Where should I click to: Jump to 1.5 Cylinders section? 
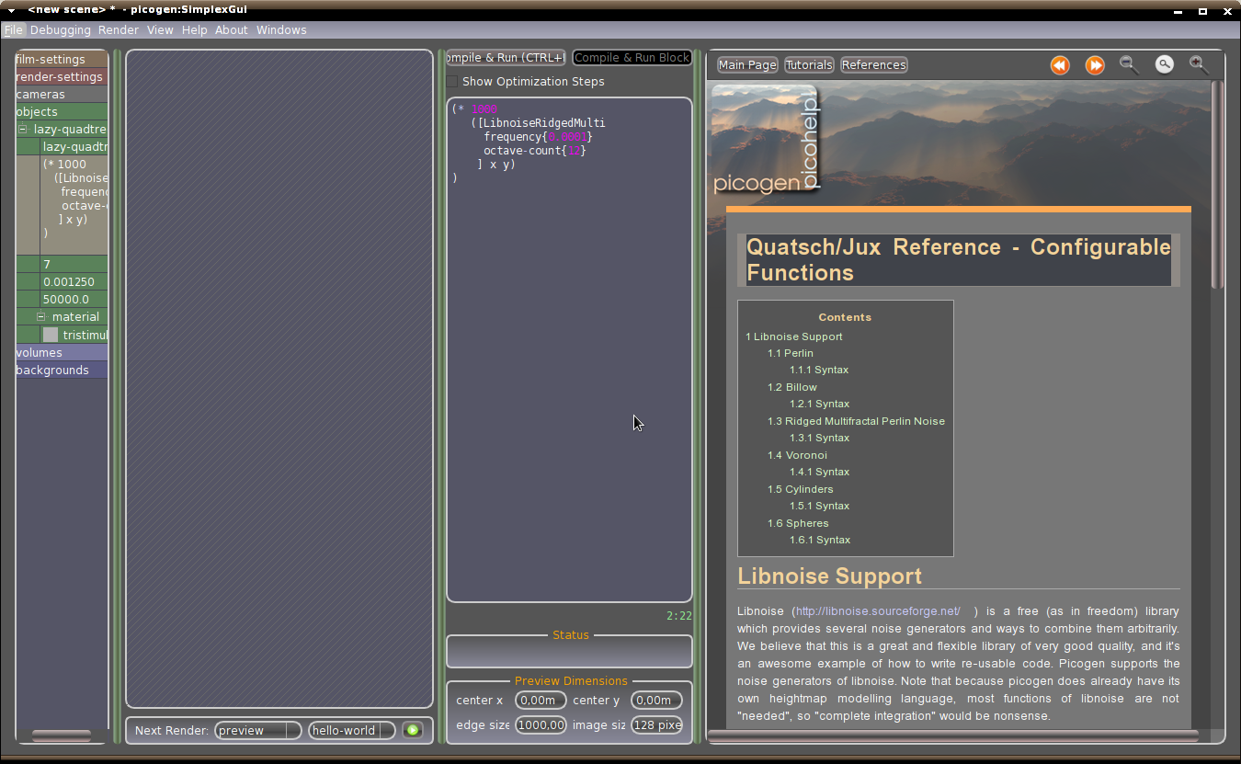coord(801,489)
